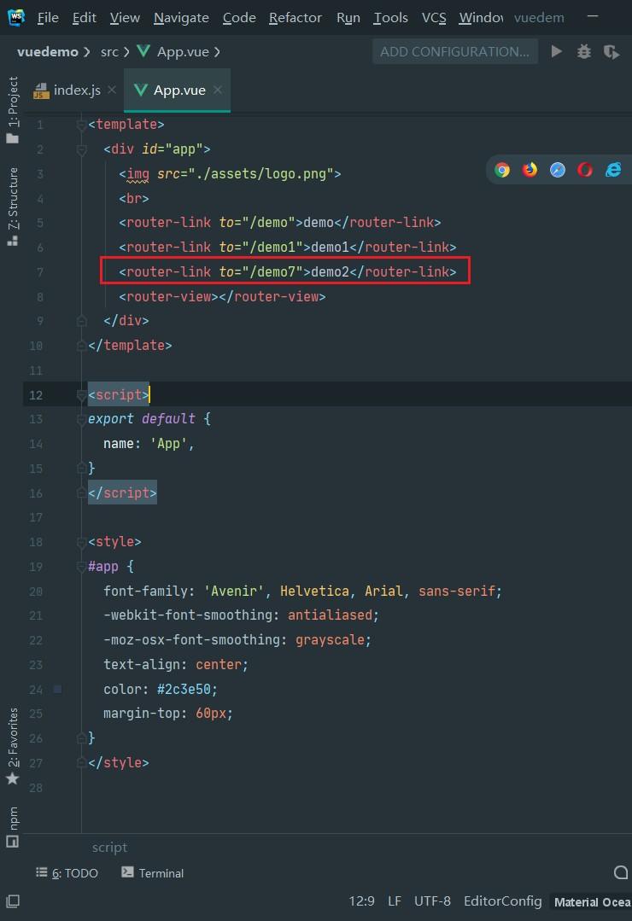The image size is (632, 921).
Task: Click the WebStorm logo icon
Action: coord(16,17)
